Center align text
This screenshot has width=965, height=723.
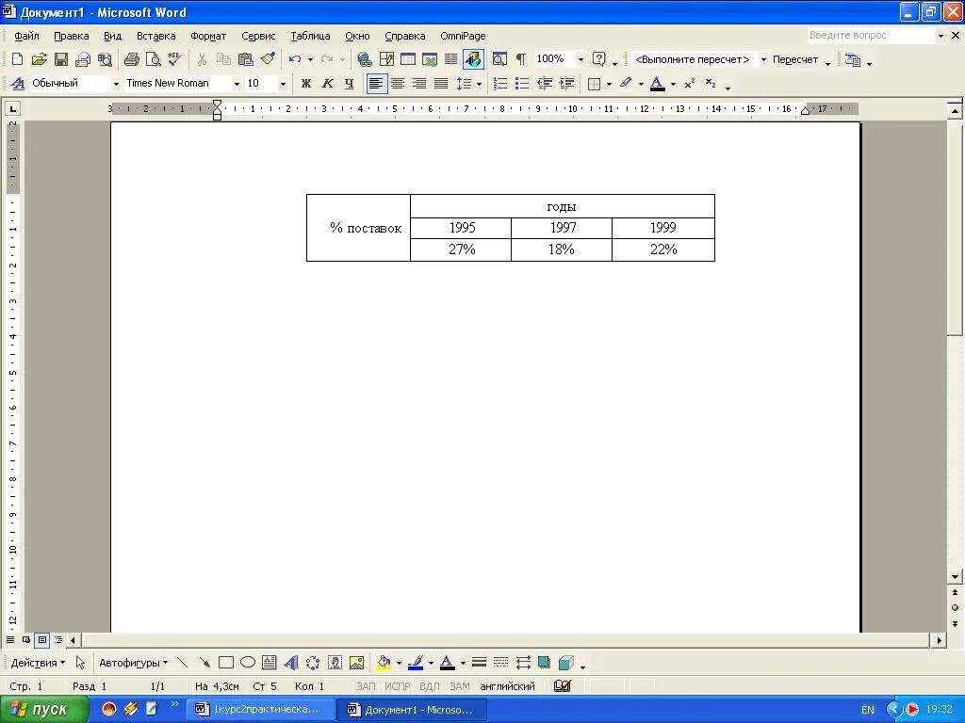tap(399, 84)
